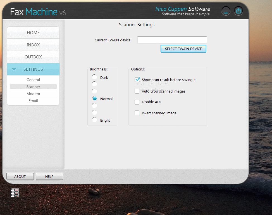Click the ABOUT button
272x215 pixels.
pyautogui.click(x=20, y=176)
